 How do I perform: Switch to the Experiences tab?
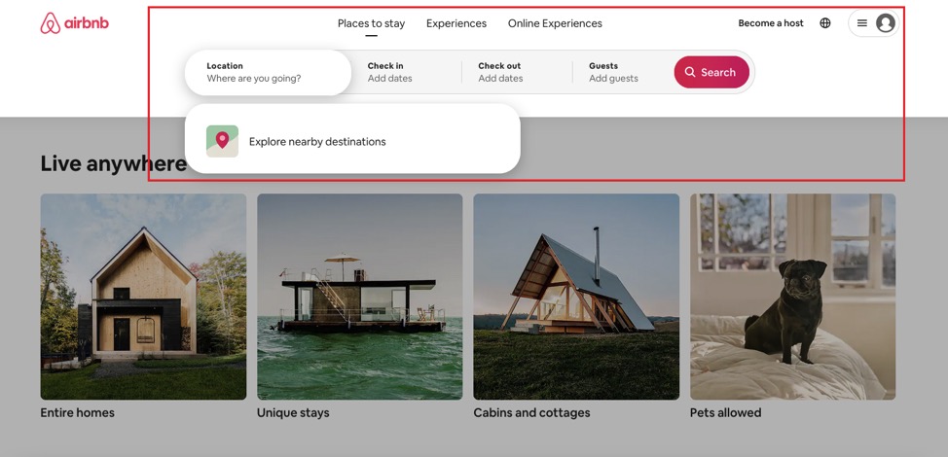coord(456,23)
